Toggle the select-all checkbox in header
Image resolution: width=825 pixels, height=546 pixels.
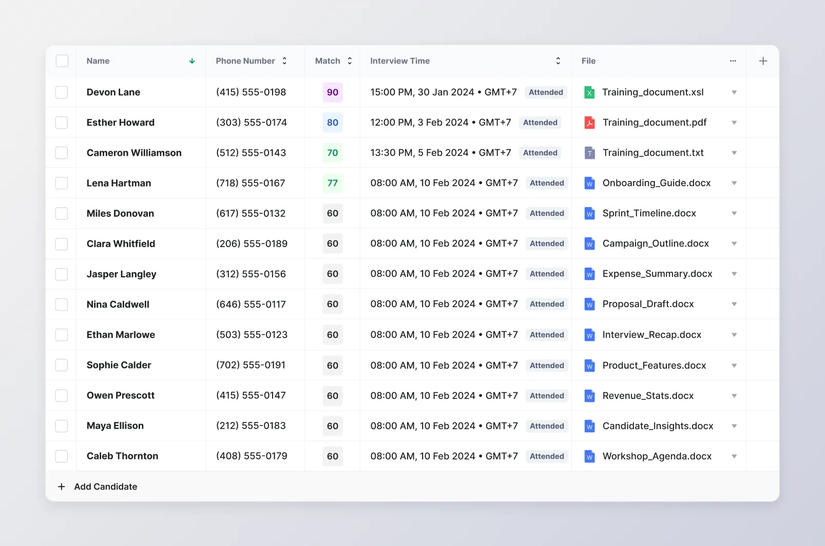[62, 61]
